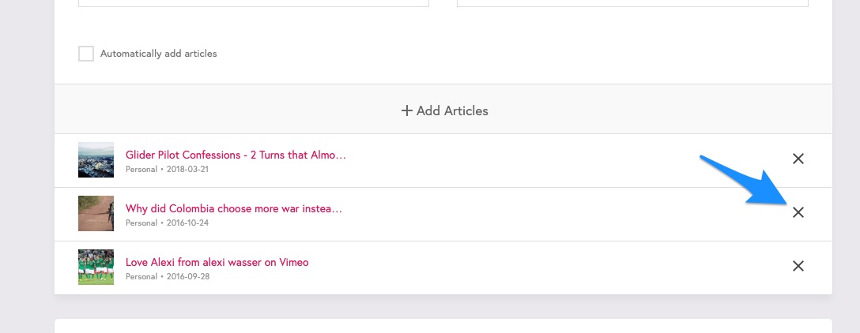Click the Personal tag under Glider Pilot
Viewport: 860px width, 333px height.
coord(141,169)
